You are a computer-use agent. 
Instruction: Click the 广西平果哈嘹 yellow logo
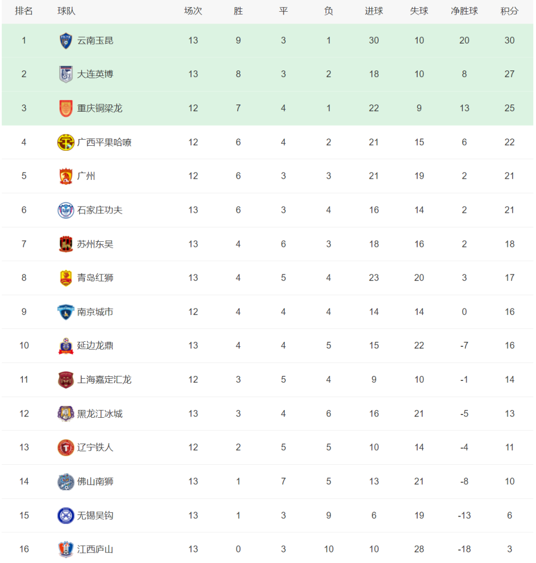point(66,142)
